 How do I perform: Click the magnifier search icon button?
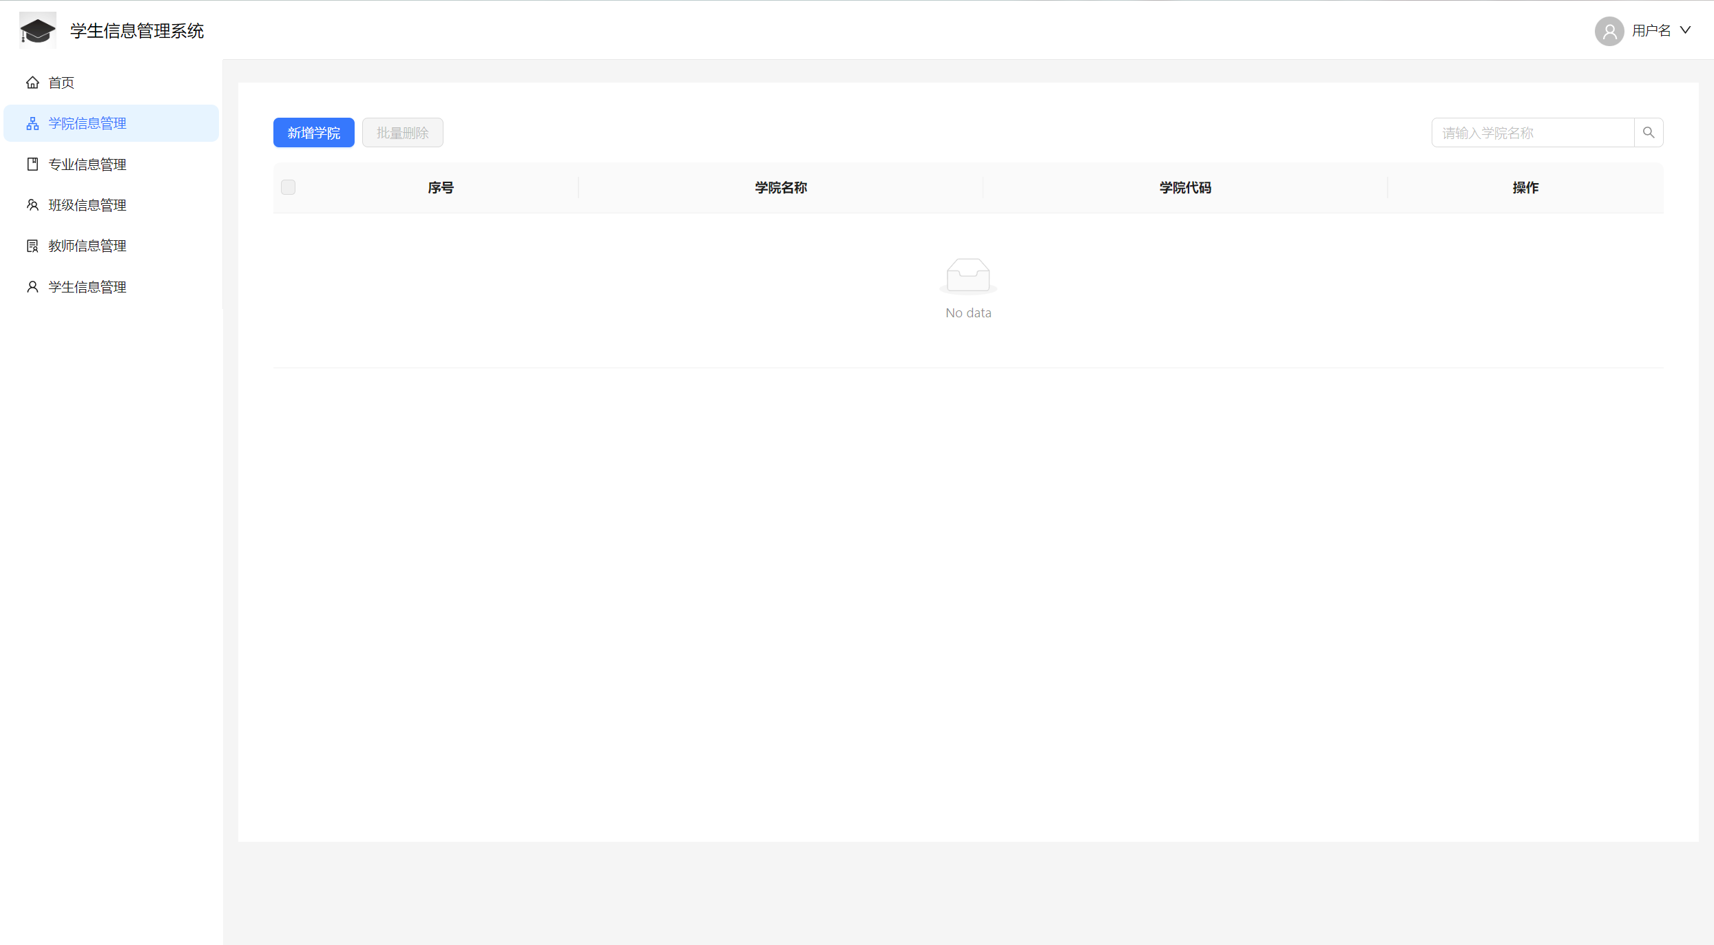1649,133
